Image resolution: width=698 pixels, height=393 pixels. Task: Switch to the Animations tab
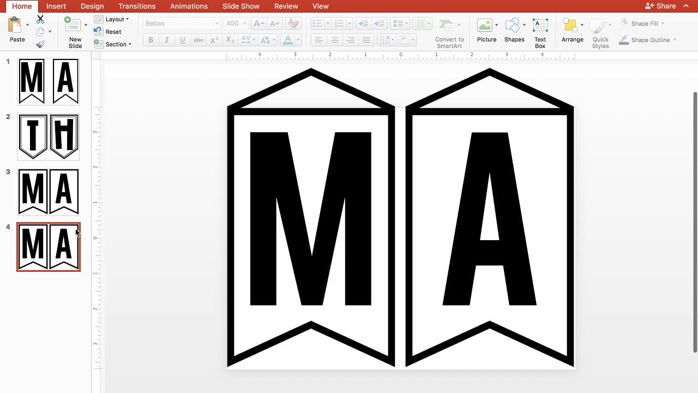pos(189,6)
